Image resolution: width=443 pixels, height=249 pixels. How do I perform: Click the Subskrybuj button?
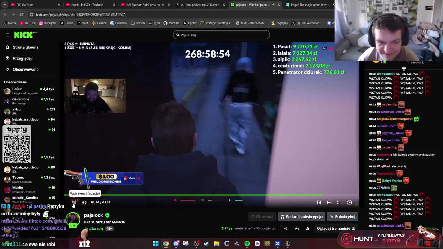point(343,217)
